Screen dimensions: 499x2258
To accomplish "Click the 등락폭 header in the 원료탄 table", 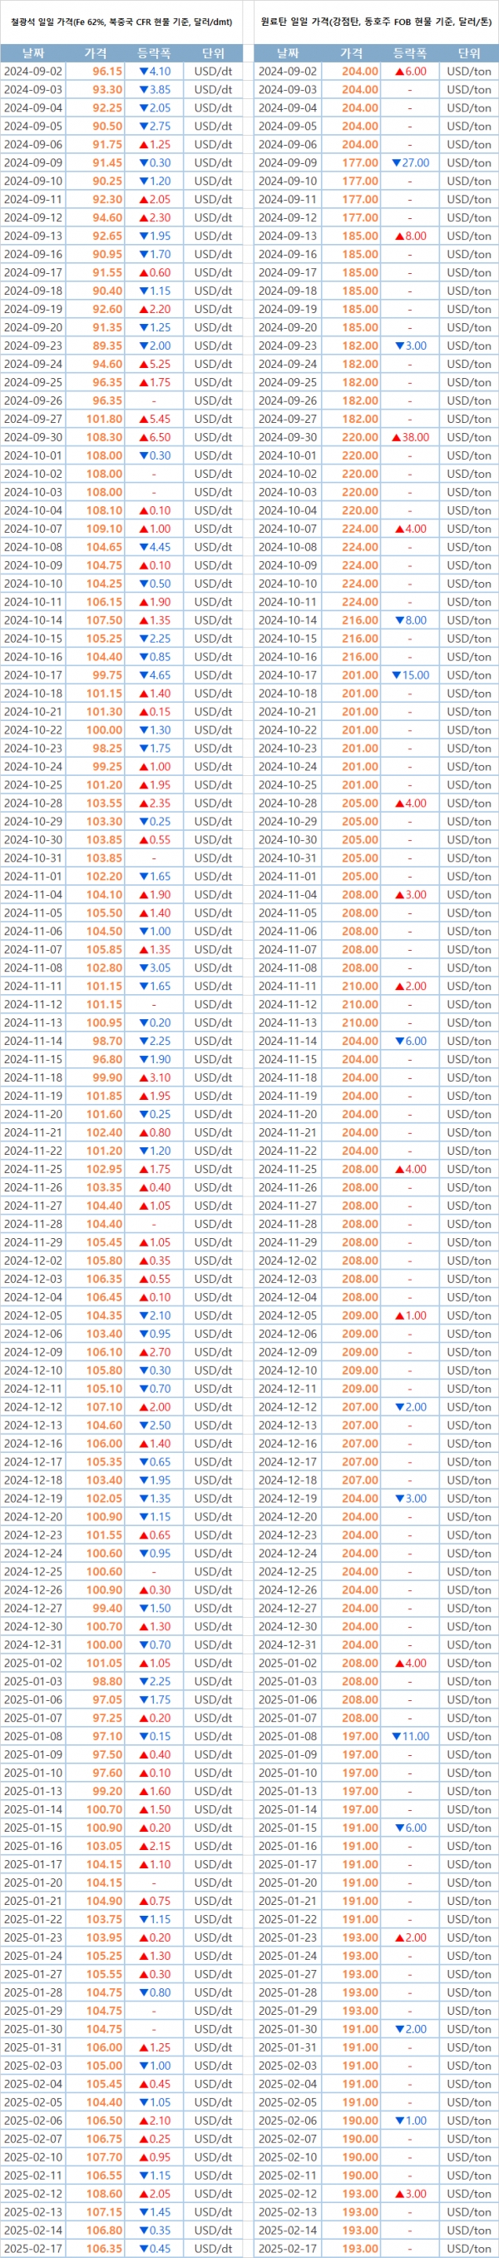I will (x=410, y=53).
